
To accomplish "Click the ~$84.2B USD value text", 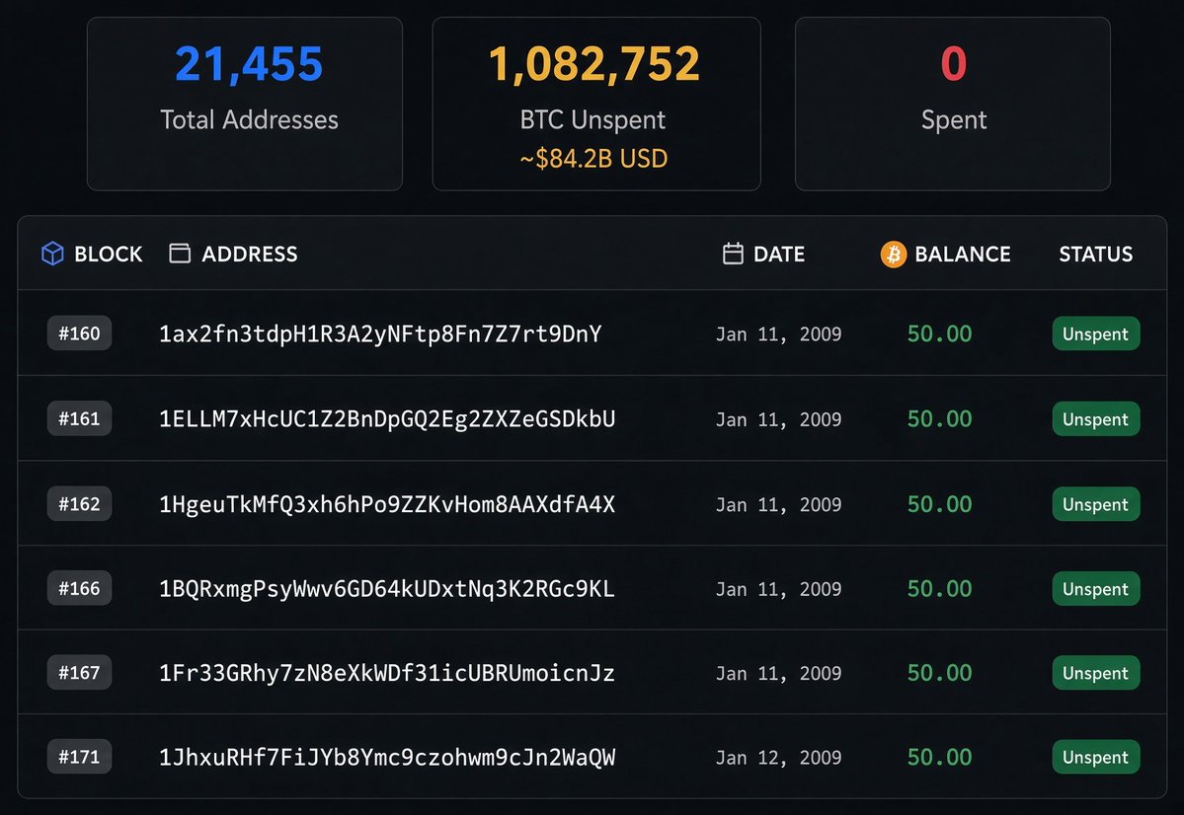I will (593, 159).
